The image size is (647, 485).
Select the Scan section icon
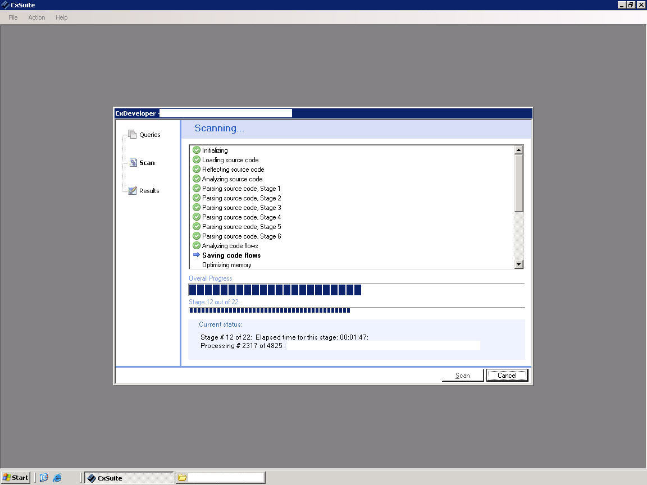pyautogui.click(x=133, y=162)
